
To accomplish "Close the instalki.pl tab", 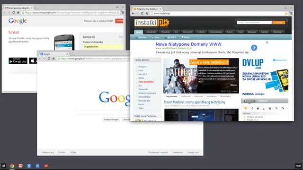I will tap(160, 9).
